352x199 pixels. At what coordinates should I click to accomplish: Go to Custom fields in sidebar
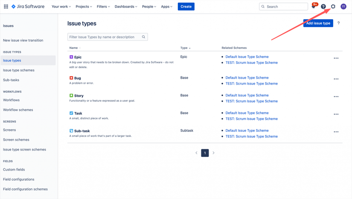coord(14,170)
